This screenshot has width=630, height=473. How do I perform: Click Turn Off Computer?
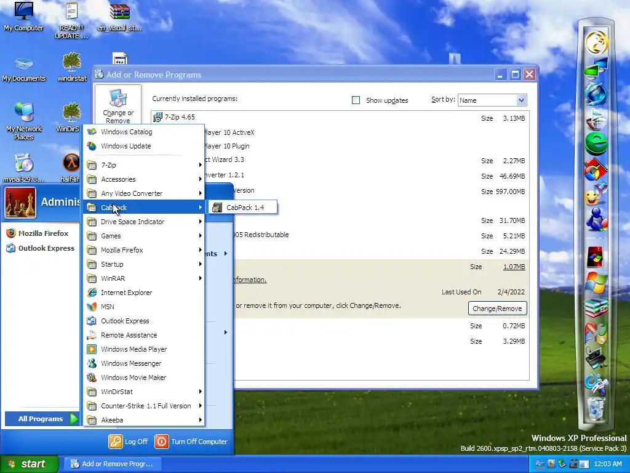coord(191,442)
